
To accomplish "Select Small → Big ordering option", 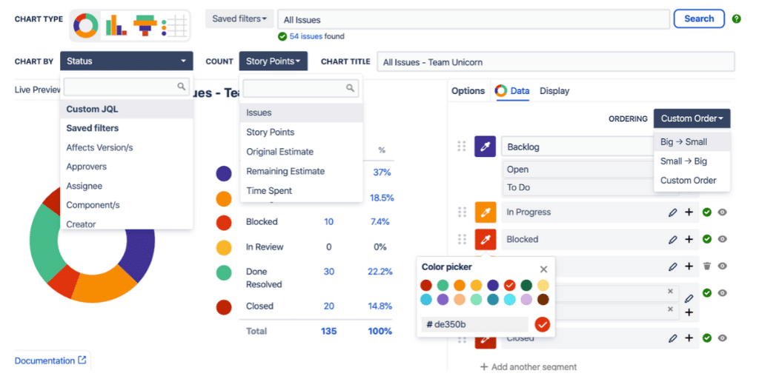I will point(692,161).
